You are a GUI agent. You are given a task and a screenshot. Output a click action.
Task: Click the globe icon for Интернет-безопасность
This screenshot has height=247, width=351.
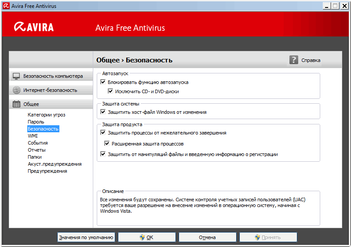point(17,90)
